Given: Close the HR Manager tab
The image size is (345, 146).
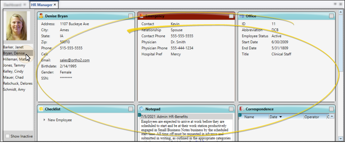Looking at the screenshot, I should (x=55, y=5).
